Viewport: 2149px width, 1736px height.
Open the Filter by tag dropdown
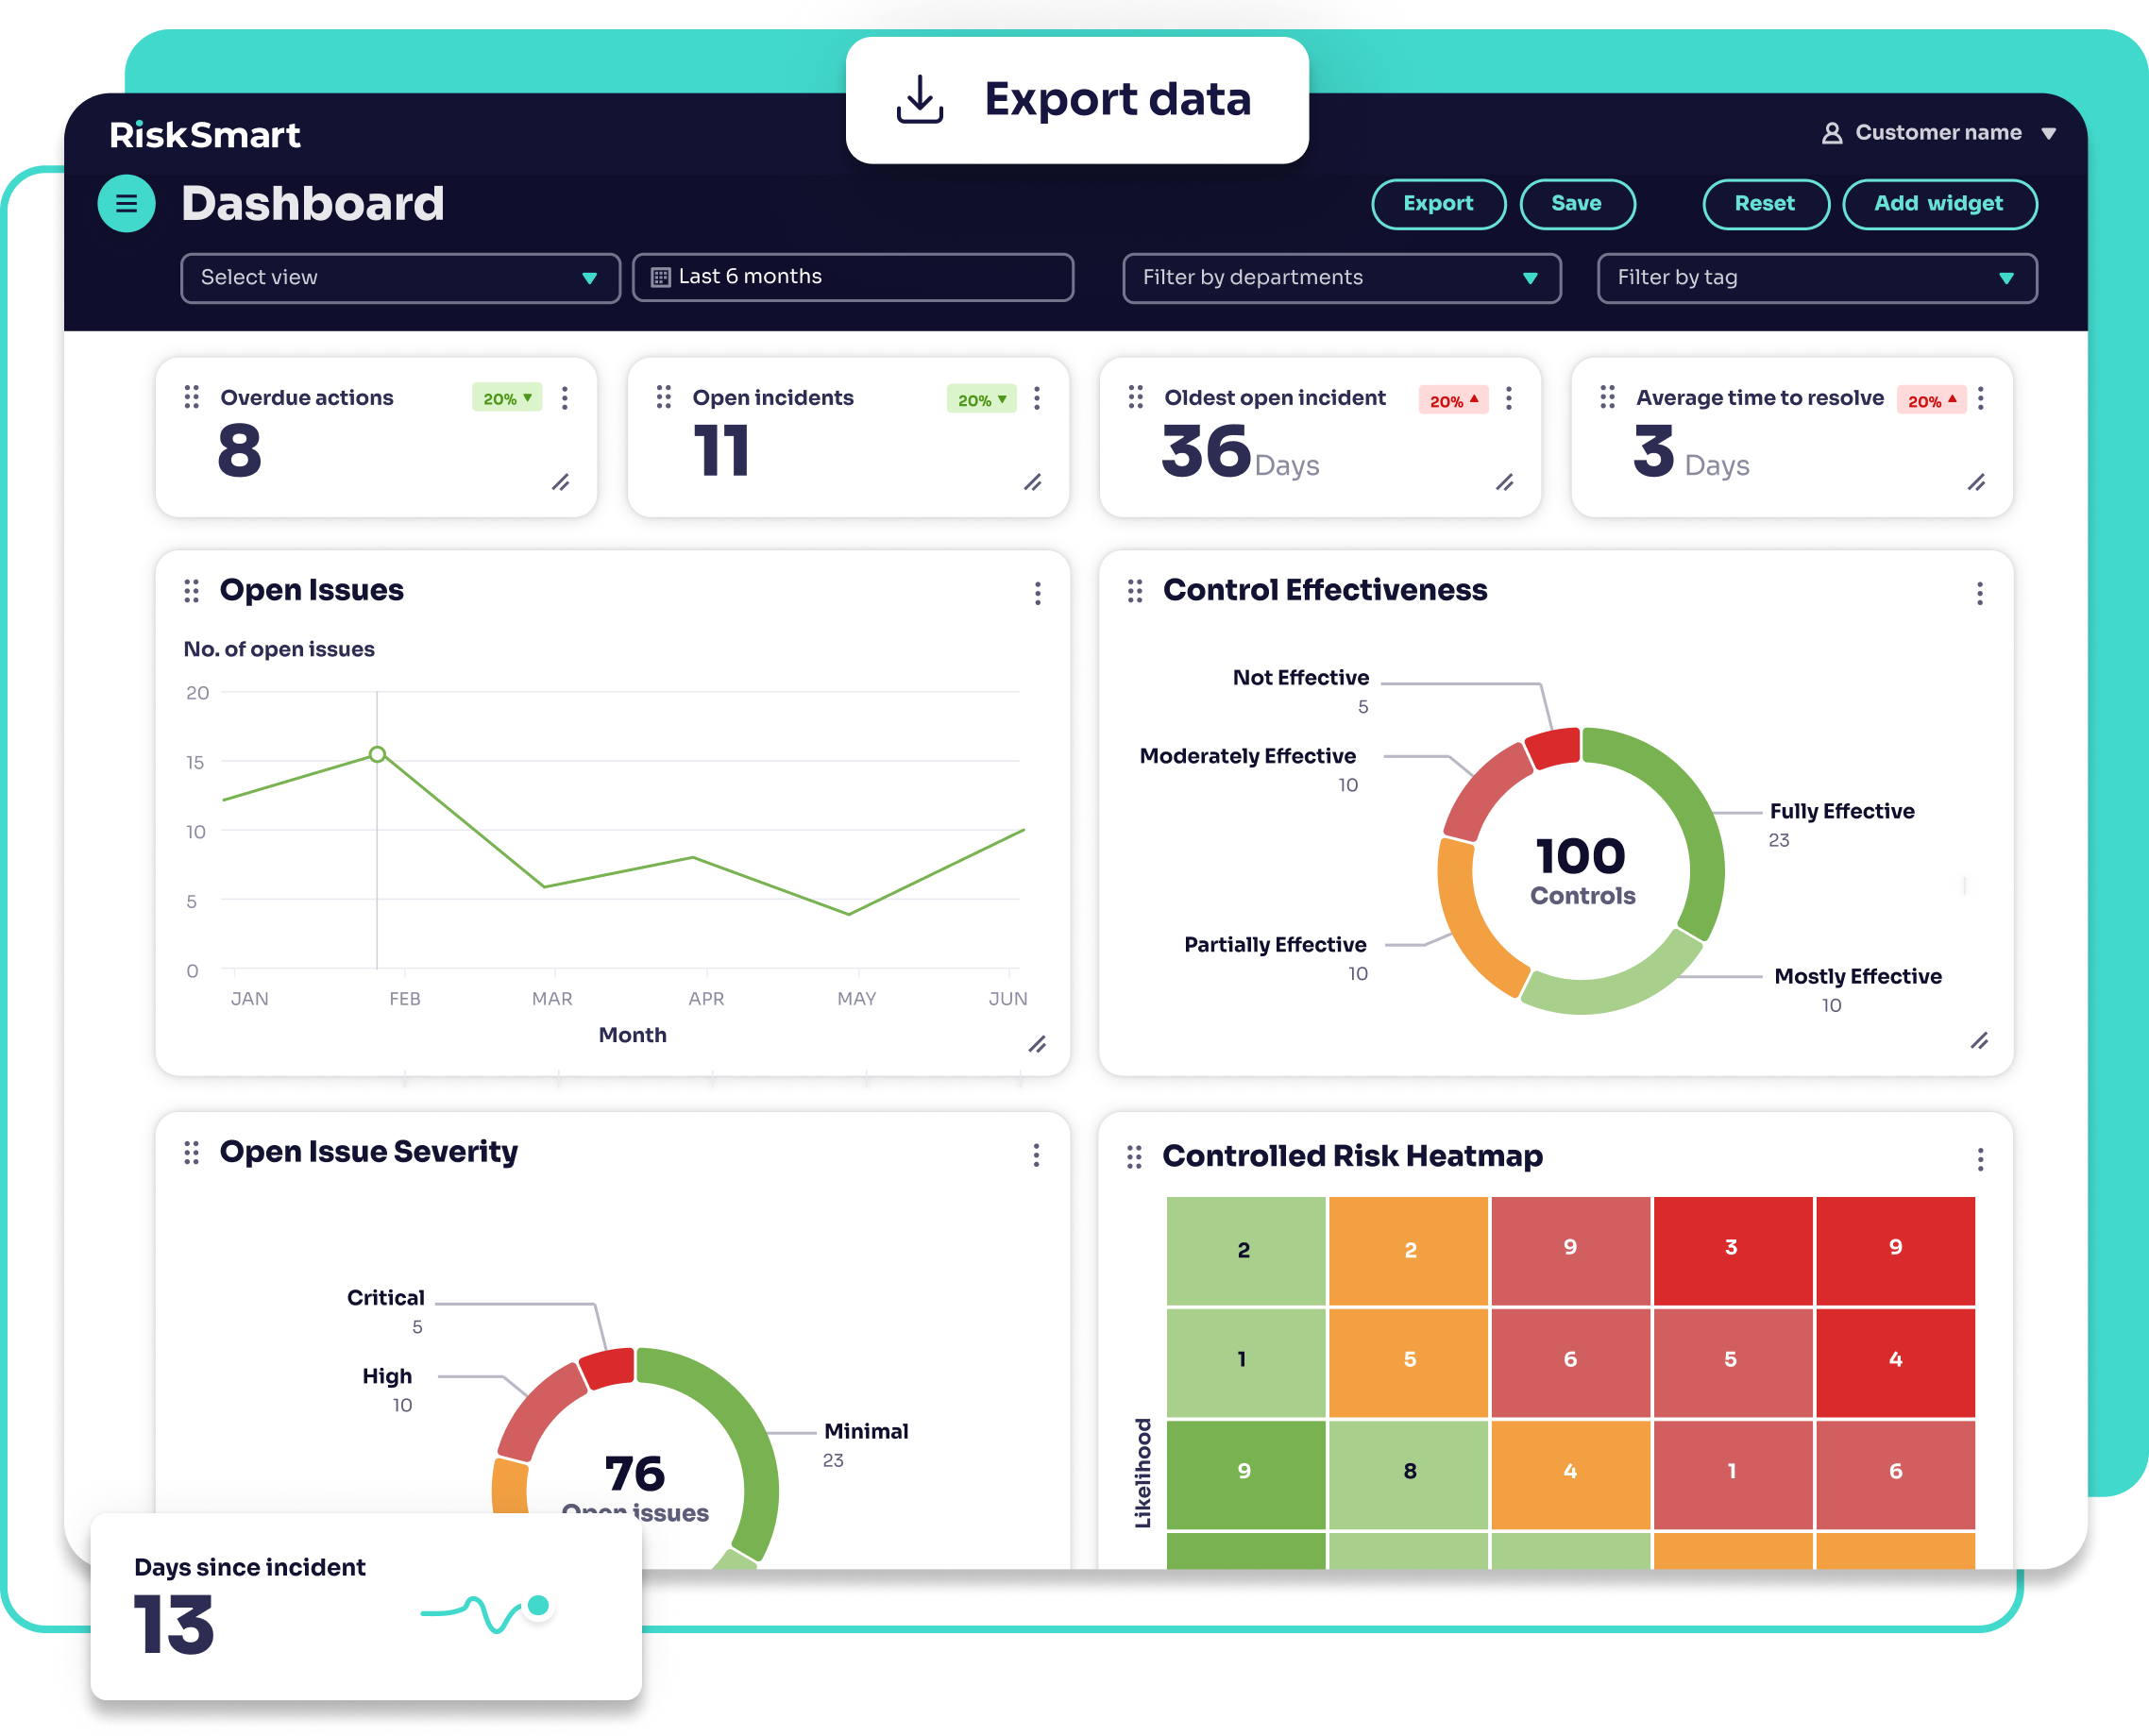coord(1816,278)
